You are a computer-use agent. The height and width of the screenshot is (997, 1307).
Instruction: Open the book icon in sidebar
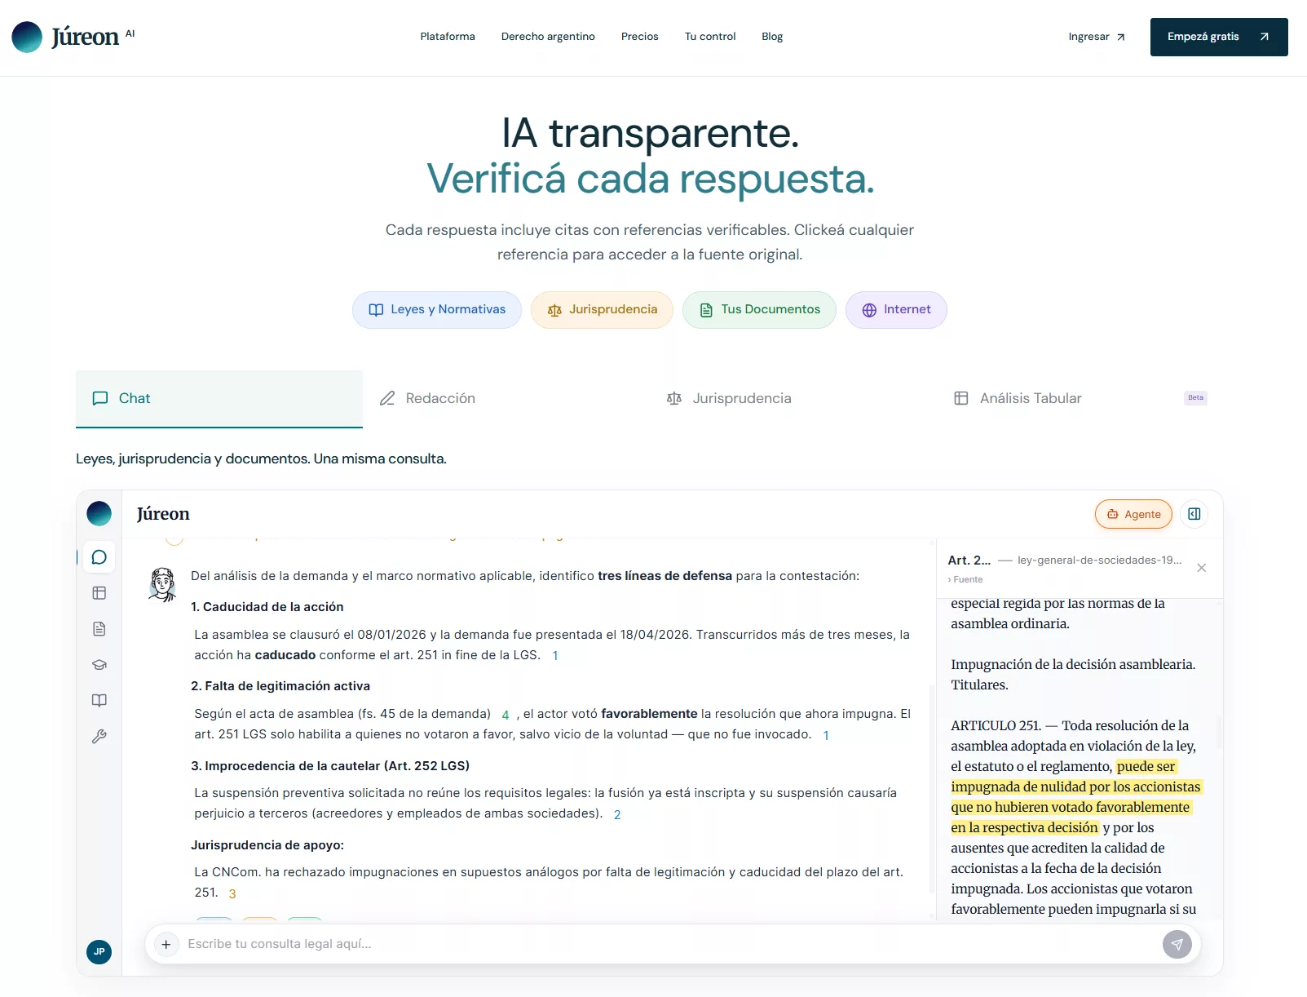click(x=99, y=701)
